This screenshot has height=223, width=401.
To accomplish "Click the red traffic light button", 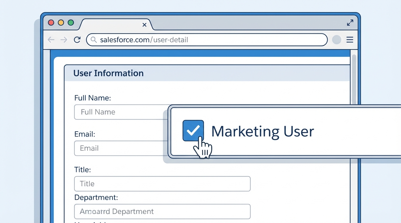I will click(51, 22).
